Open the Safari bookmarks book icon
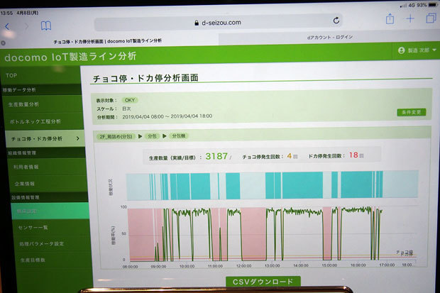The image size is (440, 293). tap(46, 26)
